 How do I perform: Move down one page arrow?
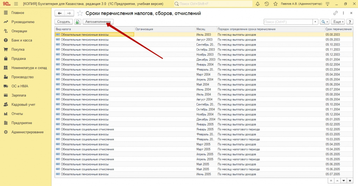click(344, 181)
